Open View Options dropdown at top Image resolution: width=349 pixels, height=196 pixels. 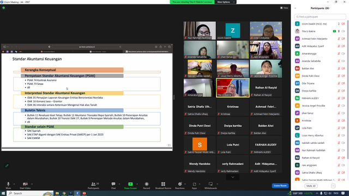[x=225, y=2]
